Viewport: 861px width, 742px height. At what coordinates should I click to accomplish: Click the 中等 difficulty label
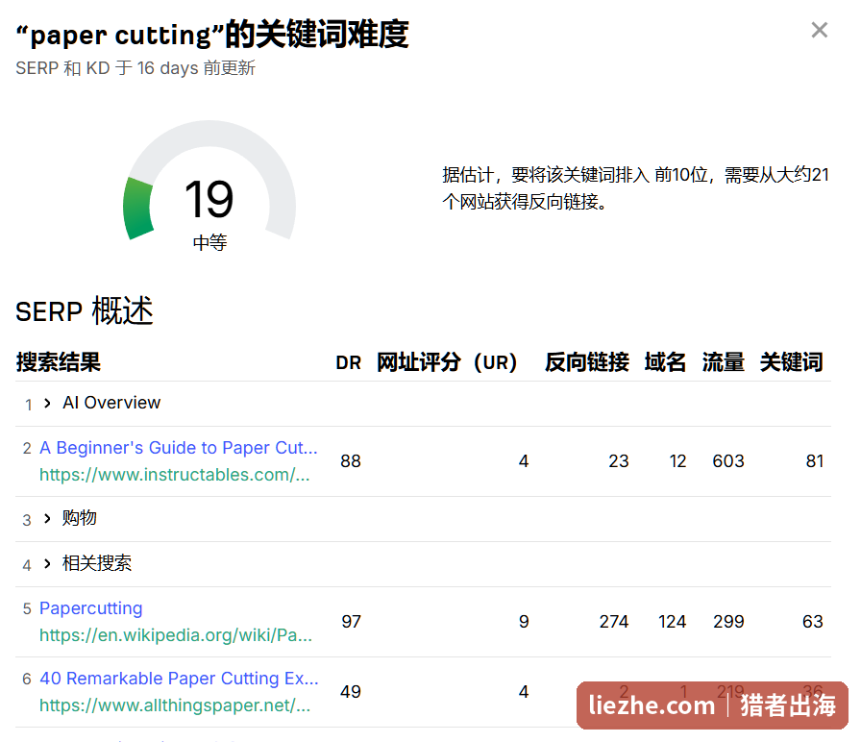(x=209, y=243)
